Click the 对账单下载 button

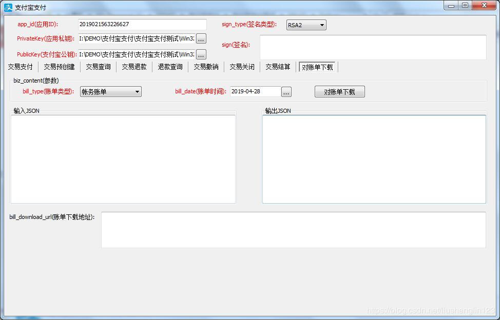pos(340,92)
